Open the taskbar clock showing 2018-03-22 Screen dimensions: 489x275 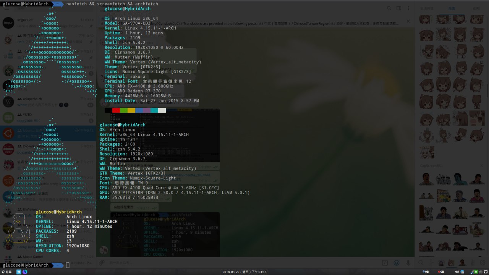244,272
